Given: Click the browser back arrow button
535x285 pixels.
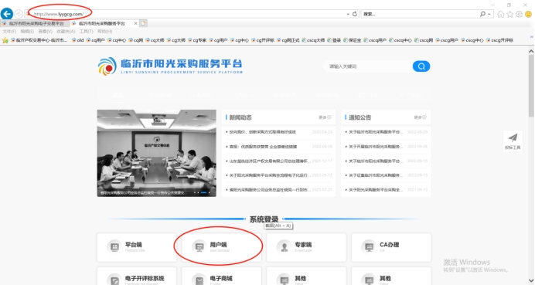Looking at the screenshot, I should tap(7, 14).
